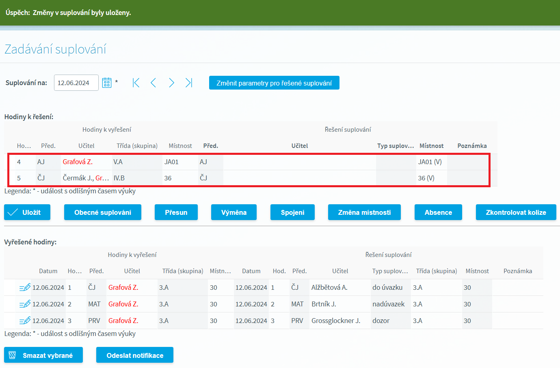Click Poznámka header in solved lessons table

pyautogui.click(x=518, y=271)
